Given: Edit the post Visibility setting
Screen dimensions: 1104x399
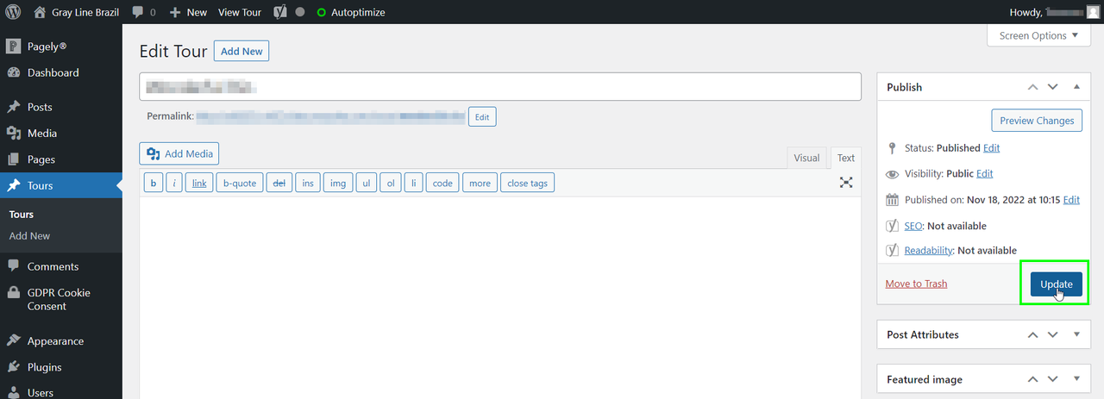Looking at the screenshot, I should pyautogui.click(x=984, y=173).
